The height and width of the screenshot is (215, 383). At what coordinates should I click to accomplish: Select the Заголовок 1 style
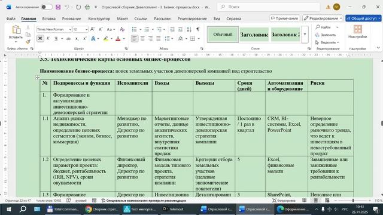pos(254,35)
